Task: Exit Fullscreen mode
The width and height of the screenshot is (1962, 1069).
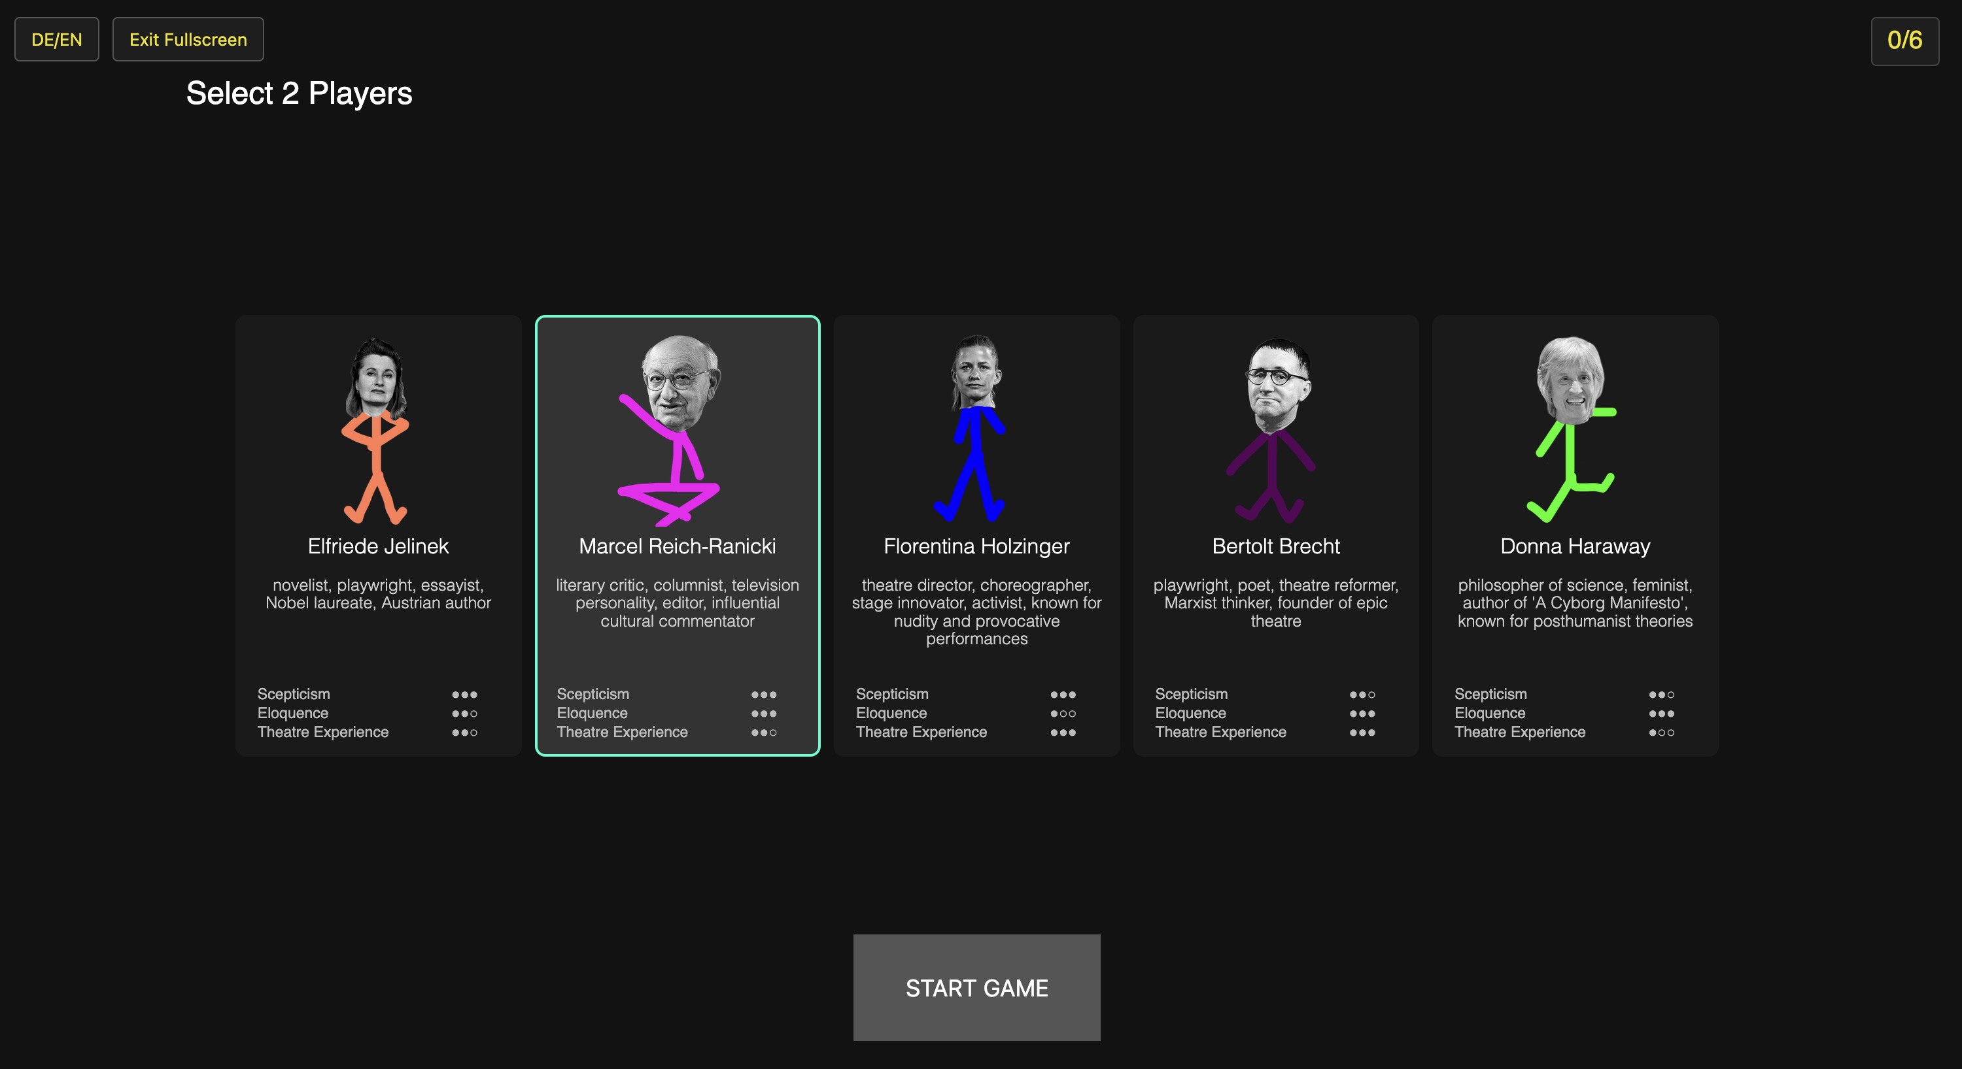Action: point(188,40)
